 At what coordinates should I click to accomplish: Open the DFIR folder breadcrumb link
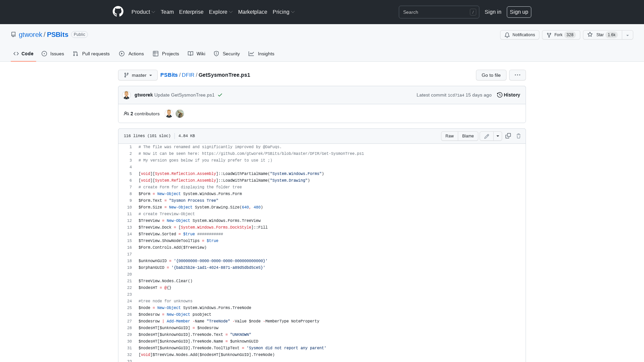click(188, 75)
